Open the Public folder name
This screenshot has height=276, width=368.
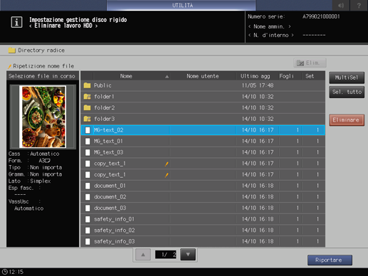click(102, 85)
